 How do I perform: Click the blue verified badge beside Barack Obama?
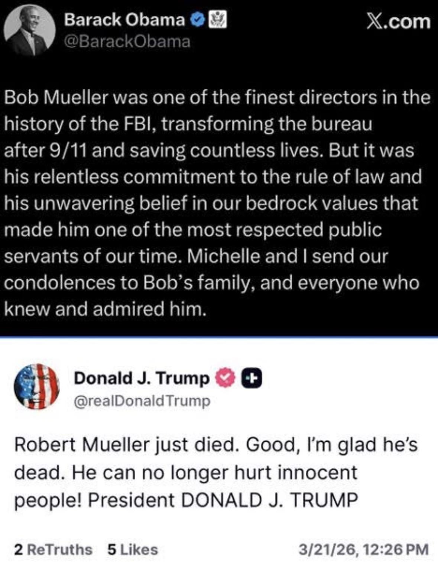click(197, 20)
